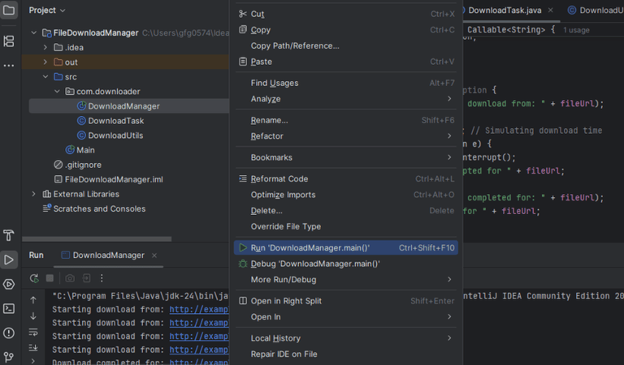Image resolution: width=624 pixels, height=365 pixels.
Task: Open the Project tool window icon
Action: [x=9, y=11]
